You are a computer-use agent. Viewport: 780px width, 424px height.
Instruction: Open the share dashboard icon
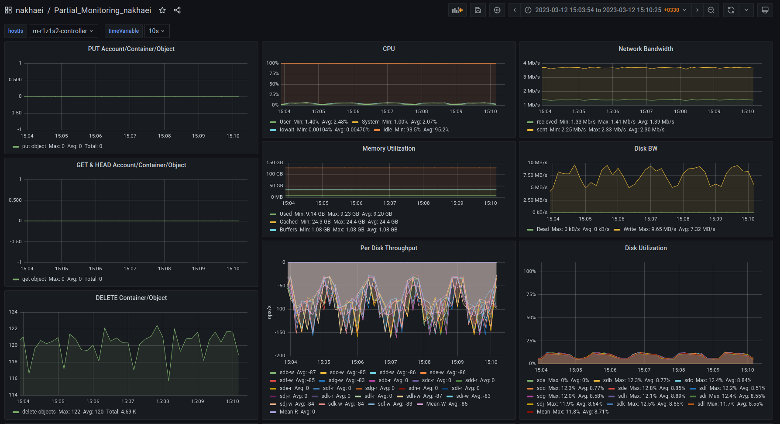pyautogui.click(x=177, y=10)
